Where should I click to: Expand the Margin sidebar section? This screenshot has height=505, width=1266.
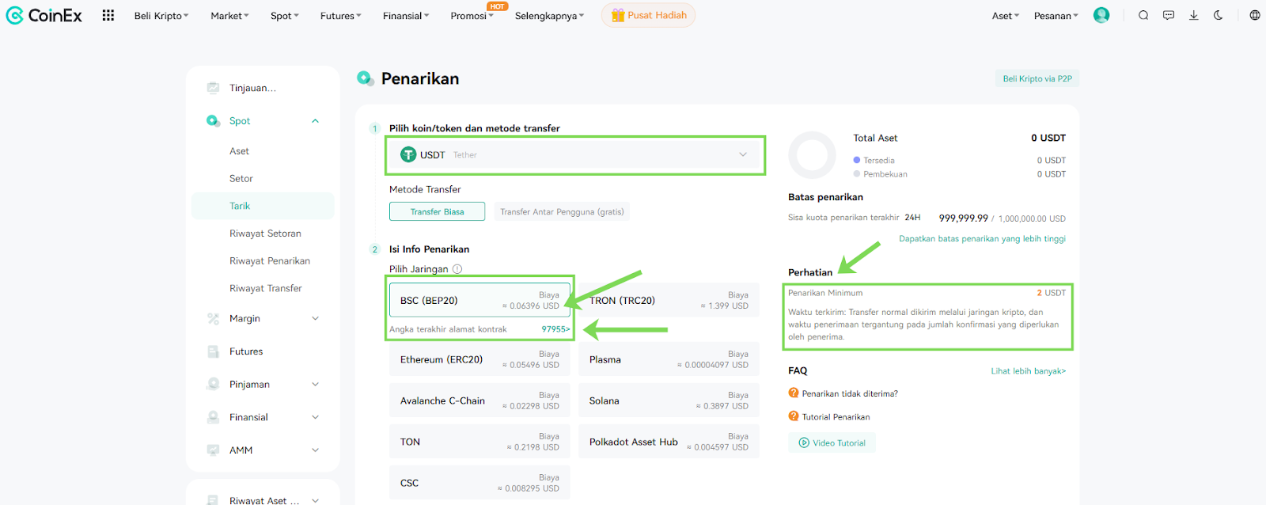point(315,318)
